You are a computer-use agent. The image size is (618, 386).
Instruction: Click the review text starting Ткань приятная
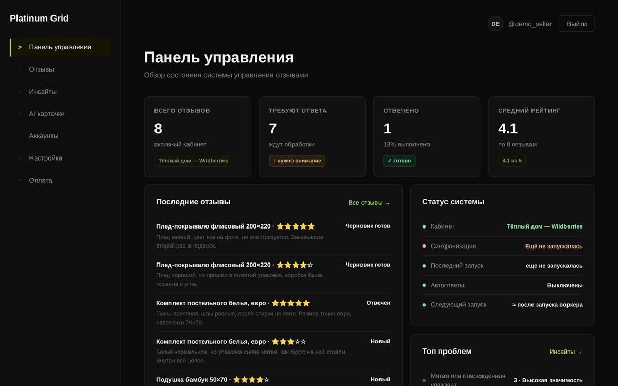tap(253, 318)
